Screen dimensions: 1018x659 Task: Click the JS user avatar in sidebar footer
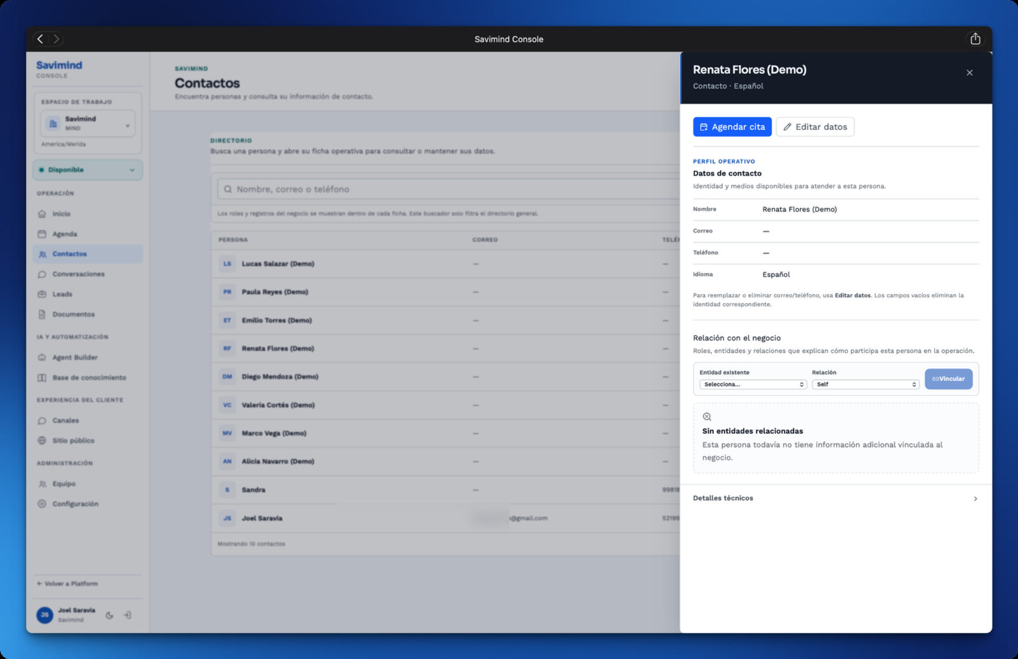(45, 615)
